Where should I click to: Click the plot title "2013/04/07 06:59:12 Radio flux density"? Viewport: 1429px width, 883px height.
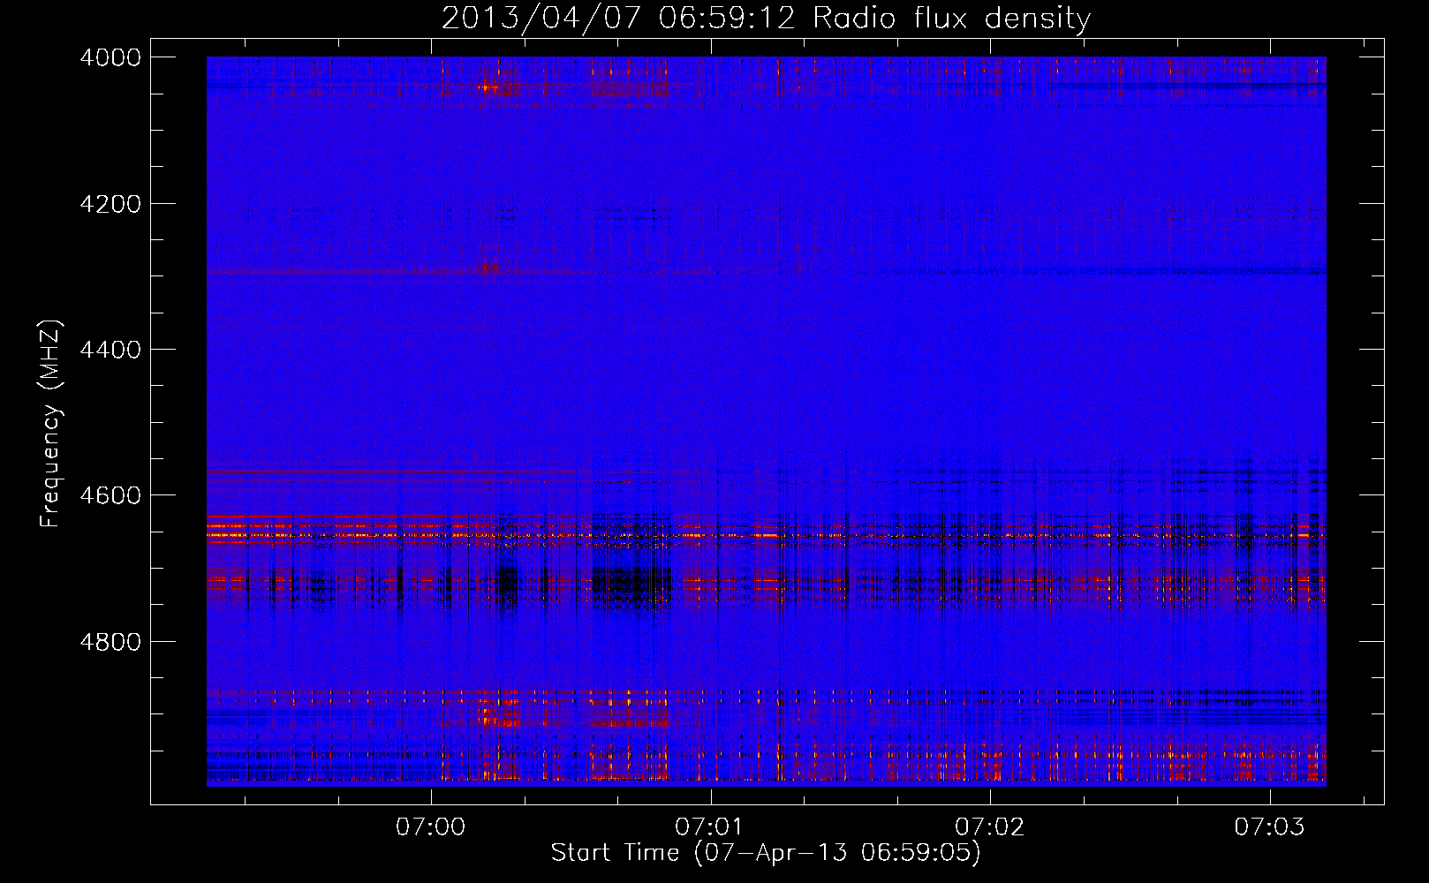pyautogui.click(x=767, y=19)
